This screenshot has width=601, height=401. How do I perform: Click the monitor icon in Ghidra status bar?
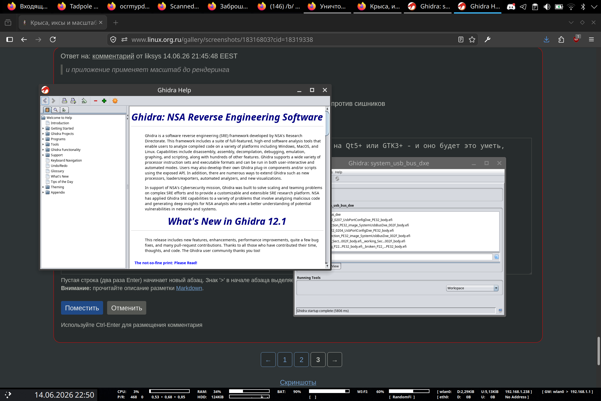(500, 311)
